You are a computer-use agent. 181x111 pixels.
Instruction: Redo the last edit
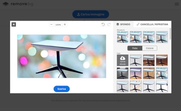point(109,24)
